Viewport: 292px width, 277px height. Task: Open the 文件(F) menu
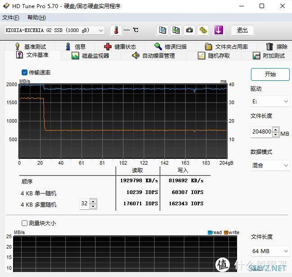[11, 18]
